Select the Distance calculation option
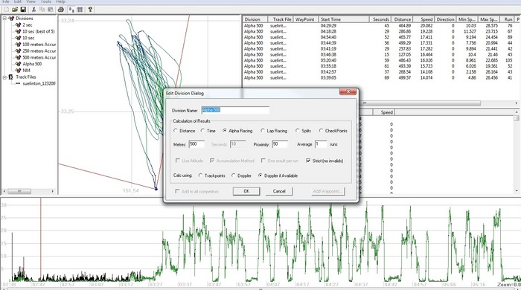Screen dimensions: 521x290 coord(176,131)
